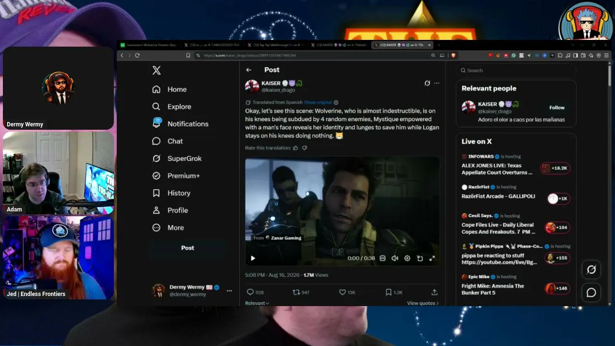615x346 pixels.
Task: Click Show original translation link
Action: [x=318, y=102]
